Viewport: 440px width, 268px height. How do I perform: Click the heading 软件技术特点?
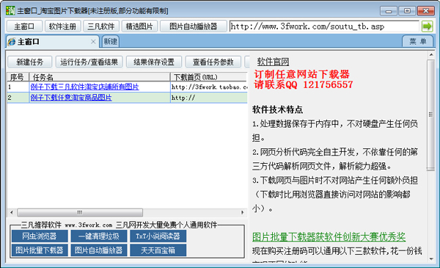(x=277, y=109)
